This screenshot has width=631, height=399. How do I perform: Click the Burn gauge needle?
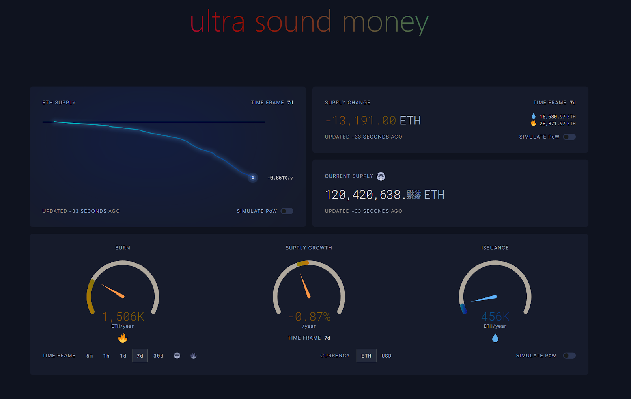tap(113, 291)
